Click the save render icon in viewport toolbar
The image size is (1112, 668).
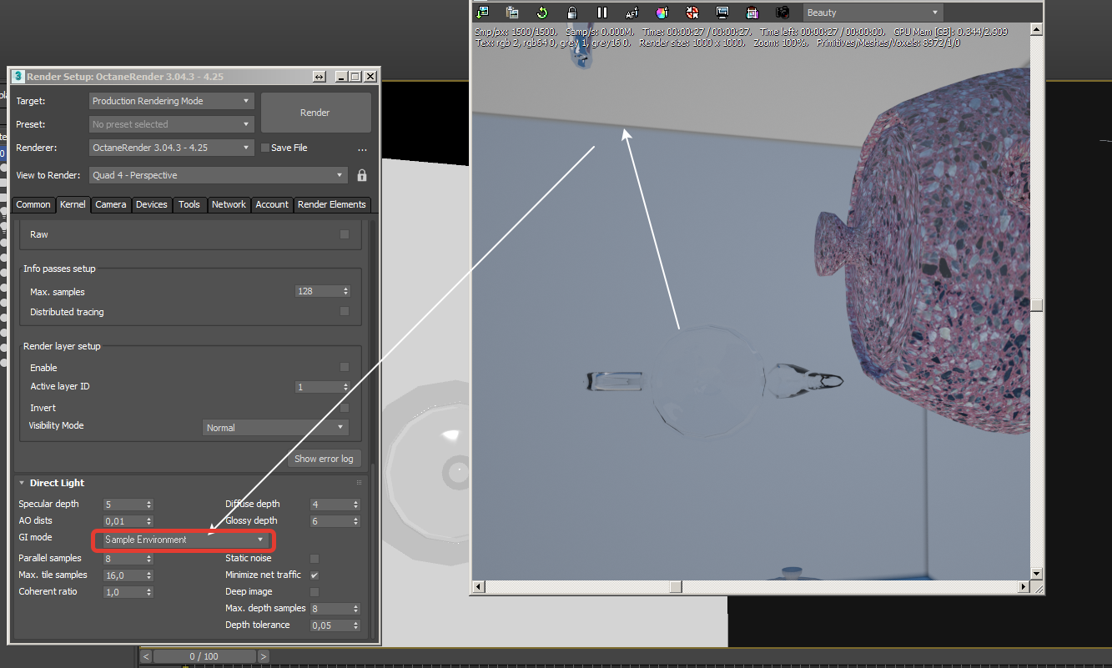click(x=482, y=13)
